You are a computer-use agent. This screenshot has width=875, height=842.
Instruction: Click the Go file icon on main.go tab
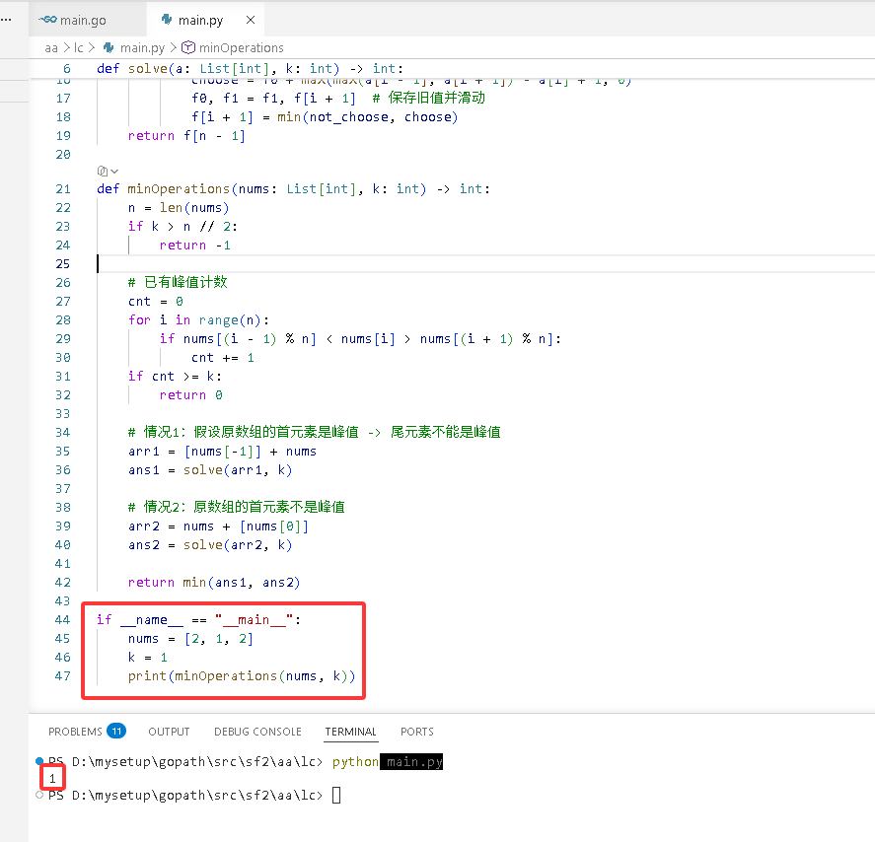coord(48,20)
